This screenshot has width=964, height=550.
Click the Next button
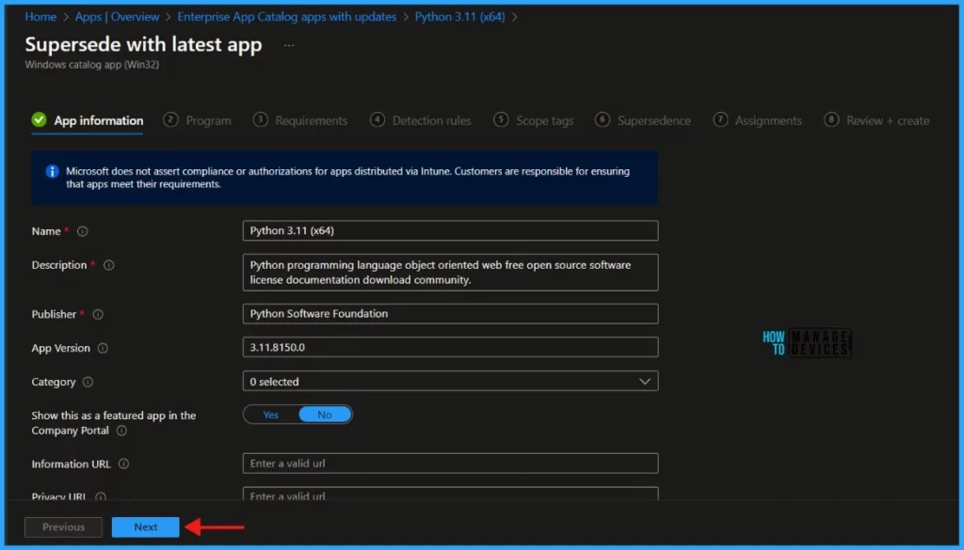146,527
